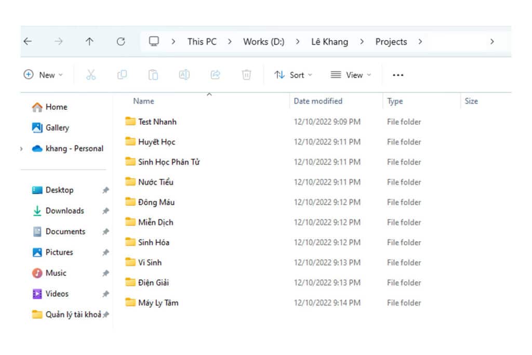532x355 pixels.
Task: Click the Rename icon in toolbar
Action: click(x=184, y=75)
